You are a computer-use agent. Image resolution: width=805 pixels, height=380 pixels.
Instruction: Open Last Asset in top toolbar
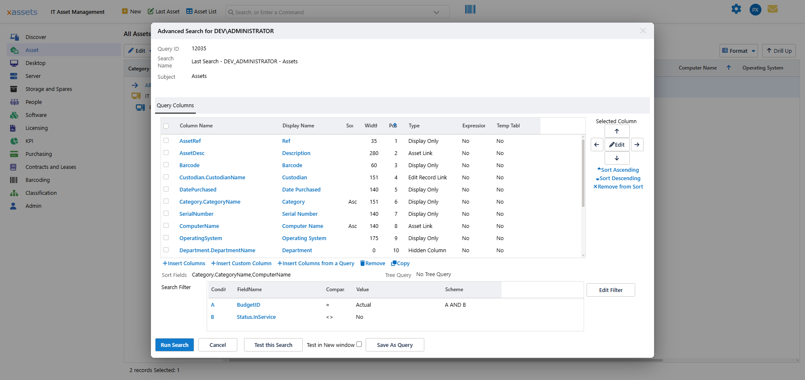pyautogui.click(x=164, y=11)
